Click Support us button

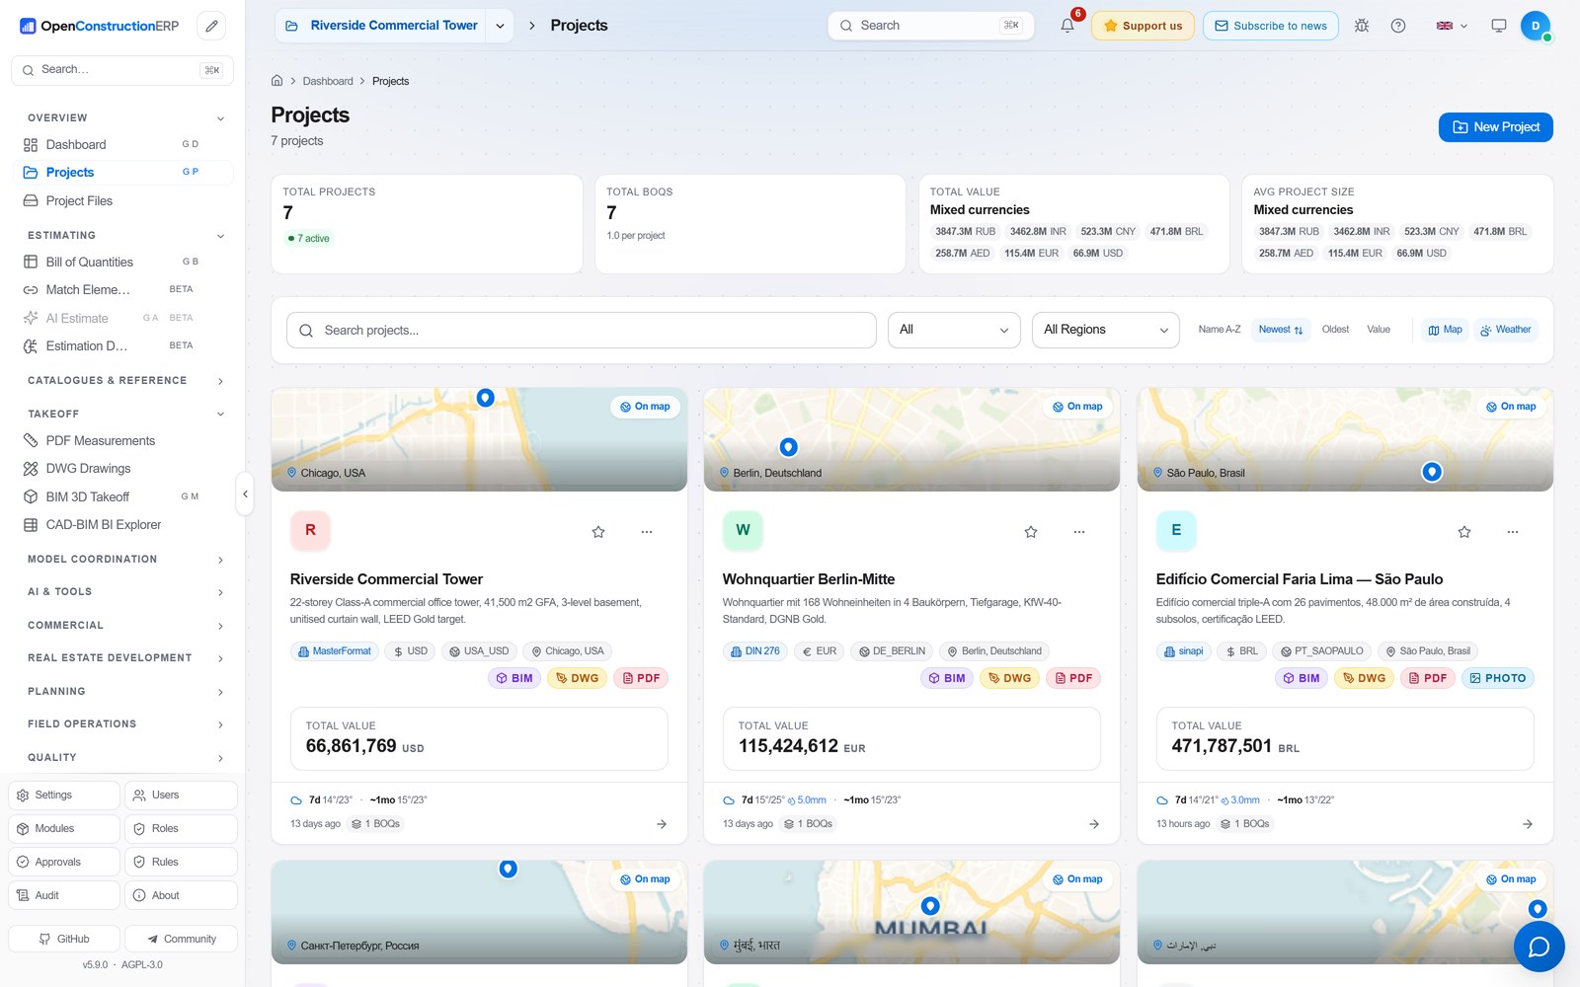click(1143, 26)
